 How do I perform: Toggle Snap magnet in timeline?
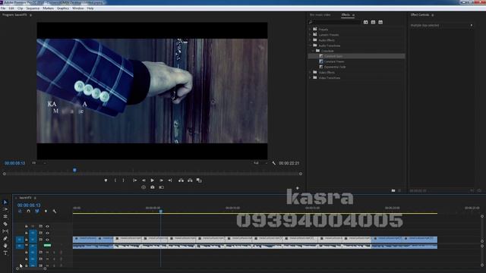[29, 211]
